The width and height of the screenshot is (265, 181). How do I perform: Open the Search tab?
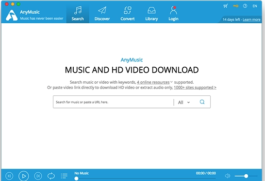pyautogui.click(x=78, y=14)
